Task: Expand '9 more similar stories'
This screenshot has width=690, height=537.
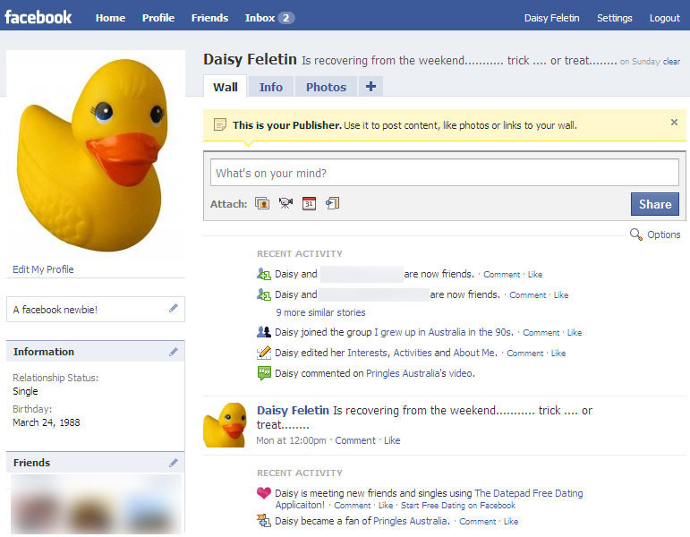Action: (320, 312)
